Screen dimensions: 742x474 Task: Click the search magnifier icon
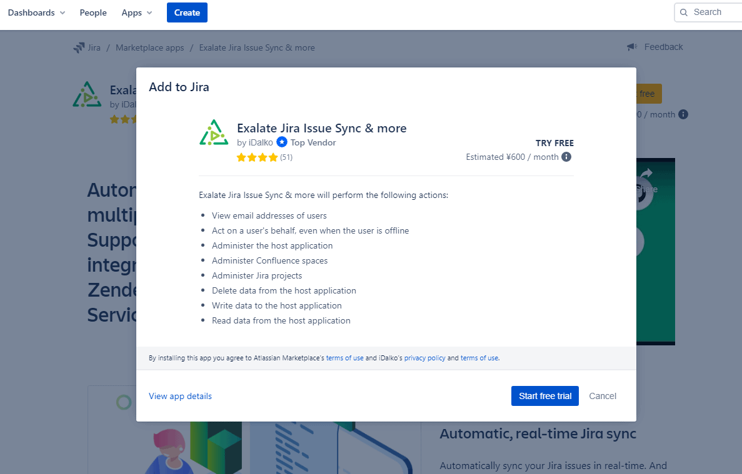tap(683, 12)
